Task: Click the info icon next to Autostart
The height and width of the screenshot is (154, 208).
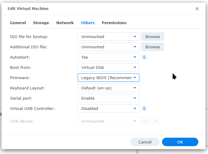Action: pyautogui.click(x=144, y=57)
